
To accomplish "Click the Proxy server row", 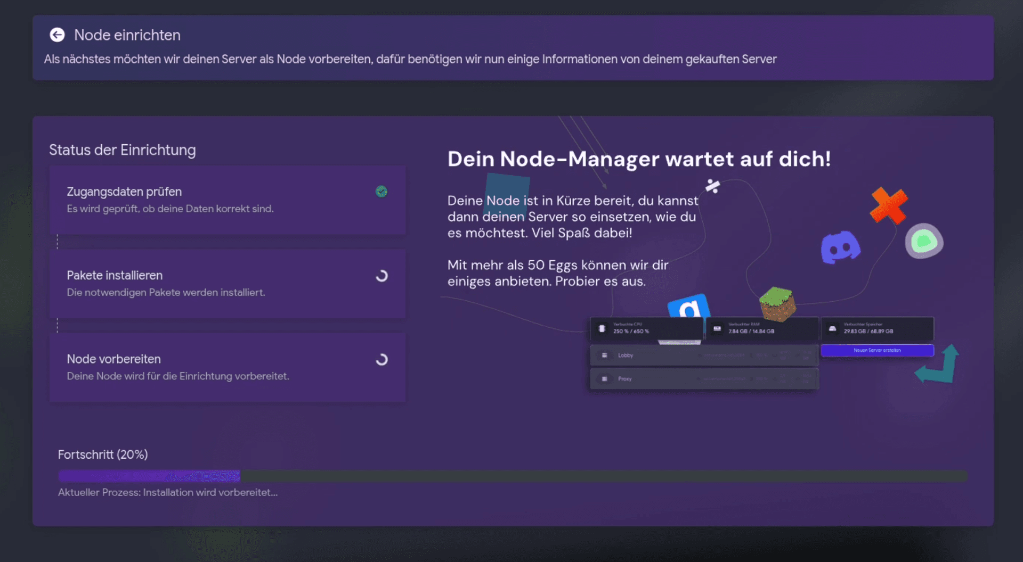I will 704,379.
